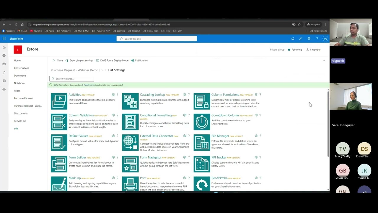Click the Conditional Formatting feature icon

click(130, 122)
